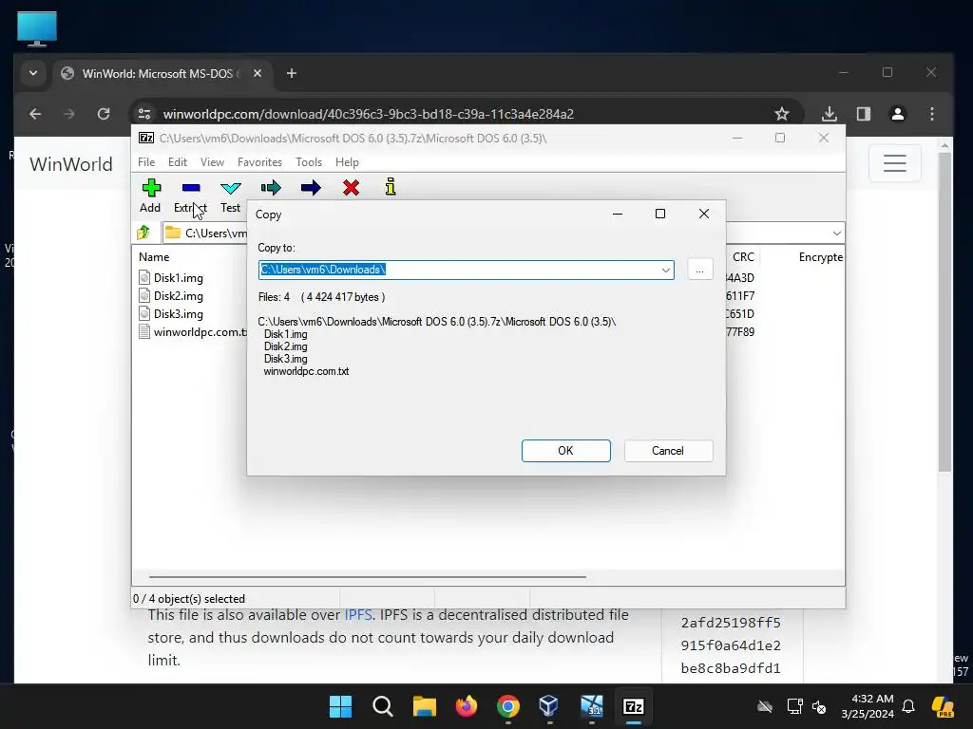Open the Favorites menu in 7-Zip
The width and height of the screenshot is (973, 729).
[x=259, y=161]
